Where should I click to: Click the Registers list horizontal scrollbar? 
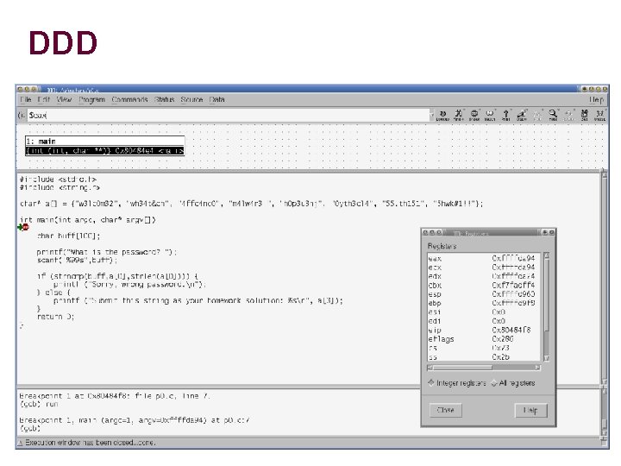click(x=484, y=368)
